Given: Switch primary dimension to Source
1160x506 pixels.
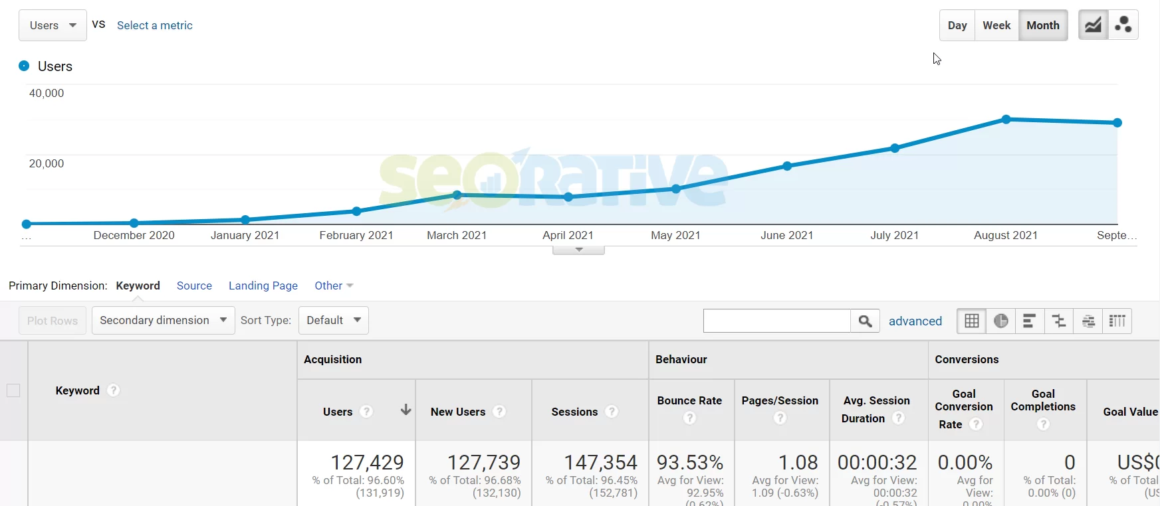Looking at the screenshot, I should [x=194, y=286].
